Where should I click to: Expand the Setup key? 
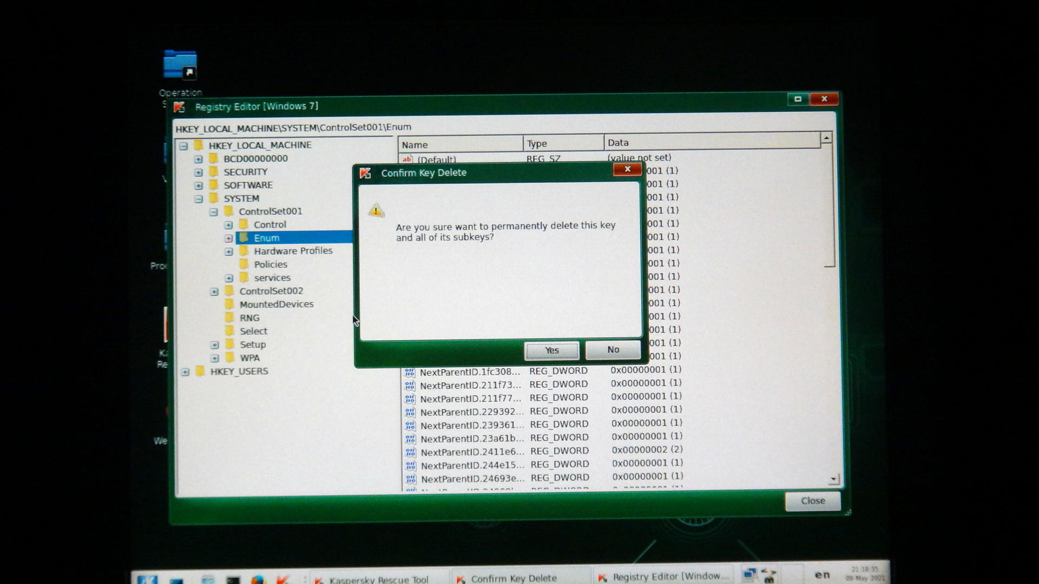215,345
